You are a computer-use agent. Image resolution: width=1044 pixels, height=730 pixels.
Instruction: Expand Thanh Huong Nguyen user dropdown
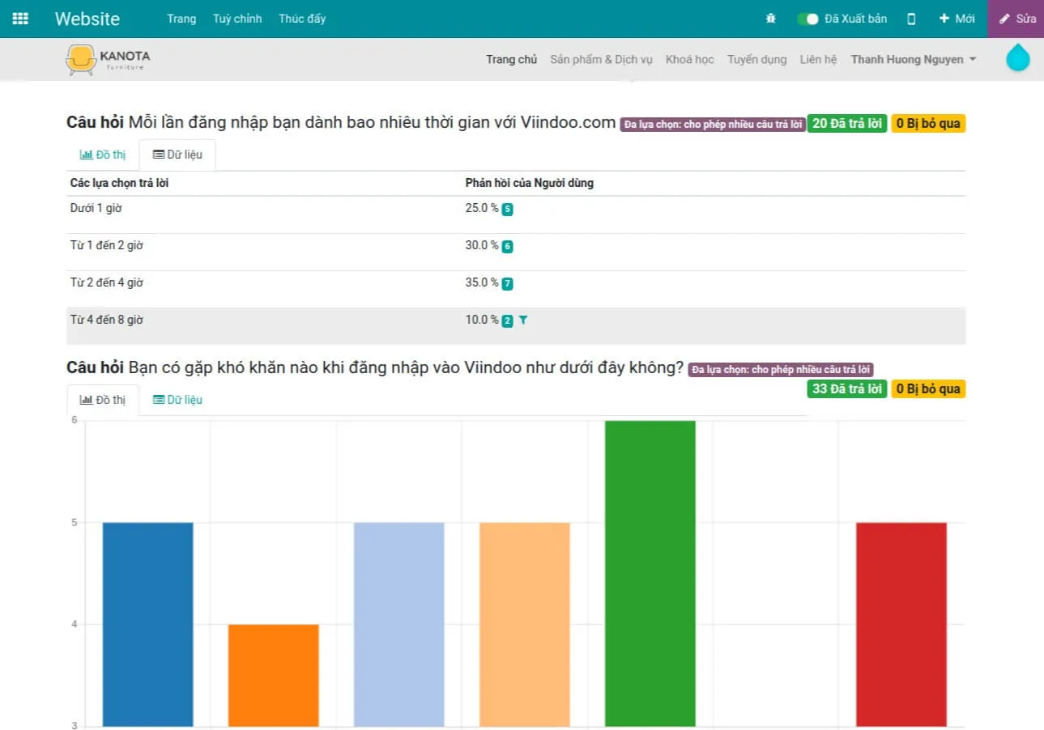[x=913, y=59]
